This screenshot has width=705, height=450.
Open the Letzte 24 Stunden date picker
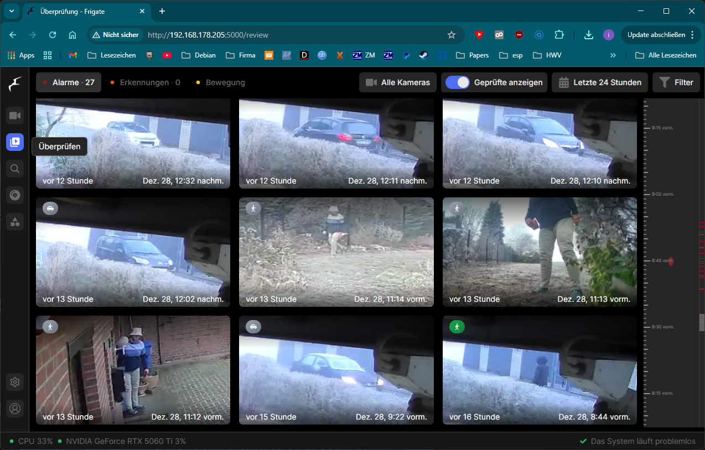[600, 82]
